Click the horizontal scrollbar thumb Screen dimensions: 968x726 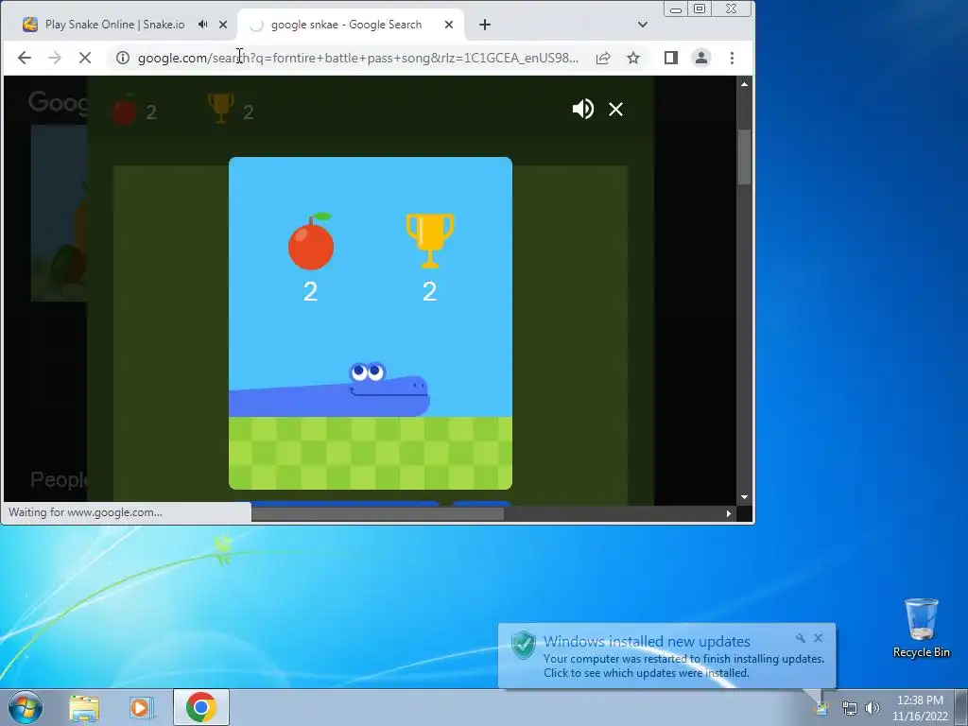click(x=377, y=513)
